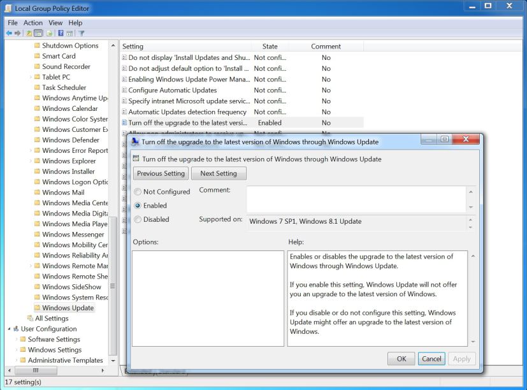This screenshot has width=527, height=390.
Task: Click OK in the policy dialog
Action: (401, 359)
